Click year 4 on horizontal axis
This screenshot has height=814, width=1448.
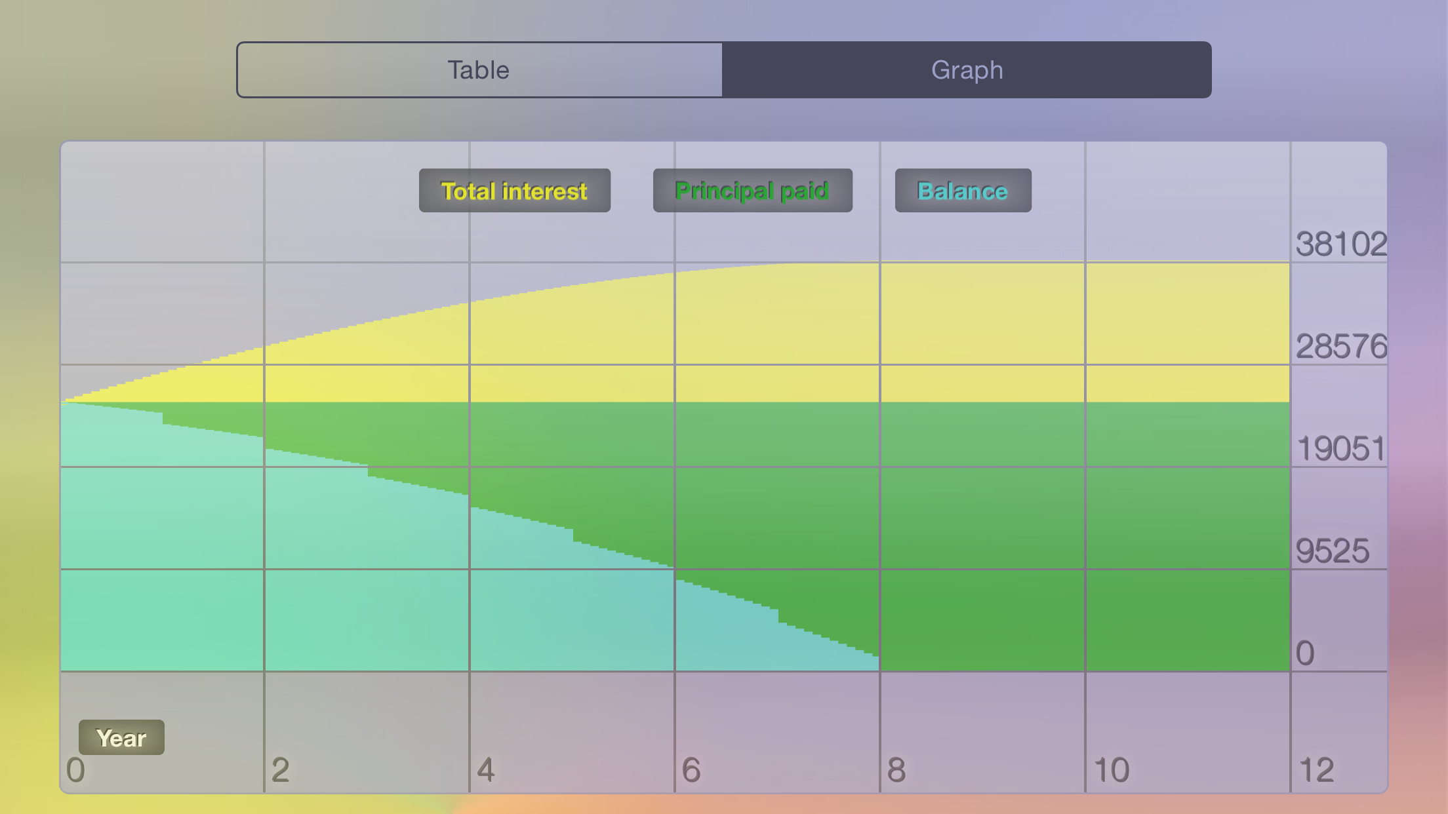(x=486, y=770)
